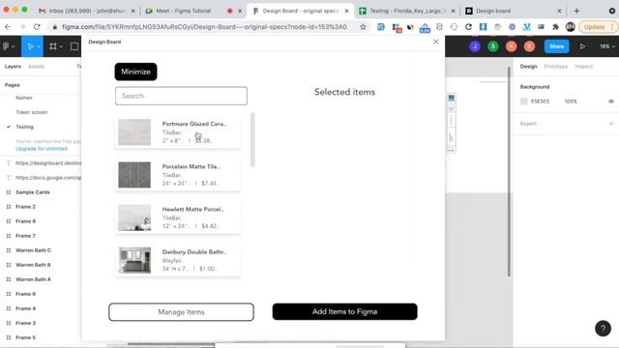Click the Porcelain Matte Tile thumbnail
The width and height of the screenshot is (619, 348).
pos(134,175)
